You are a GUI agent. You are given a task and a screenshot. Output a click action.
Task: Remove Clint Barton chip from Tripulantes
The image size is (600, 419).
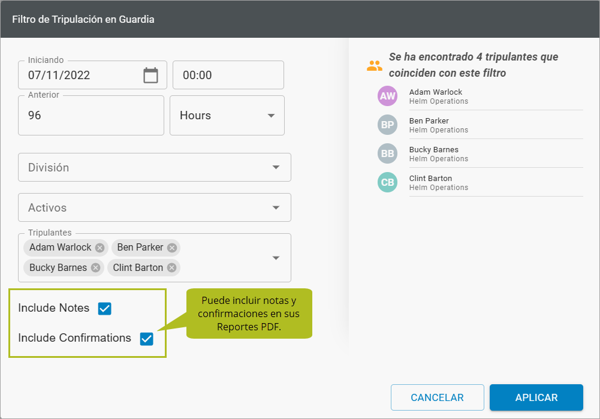(x=172, y=268)
